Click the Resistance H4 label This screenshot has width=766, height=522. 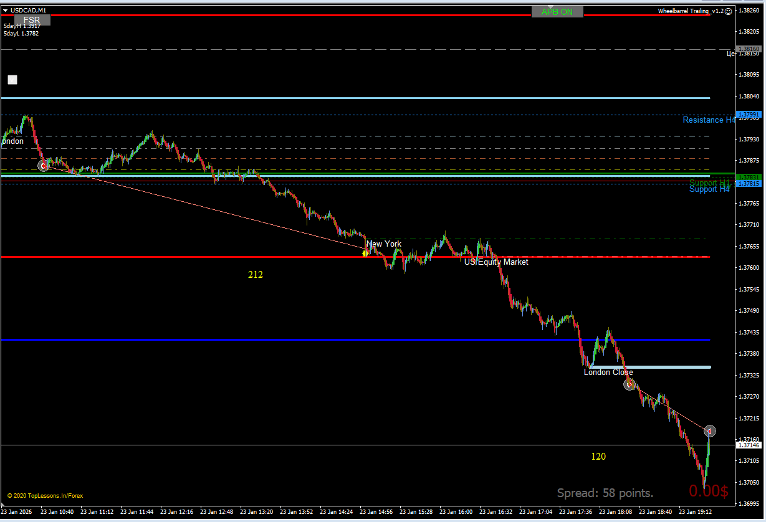click(x=709, y=120)
